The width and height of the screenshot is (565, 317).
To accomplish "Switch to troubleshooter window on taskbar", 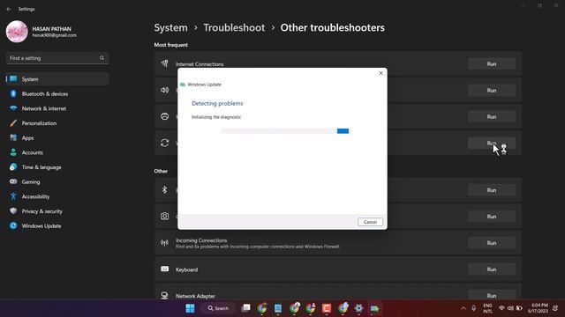I will coord(374,308).
